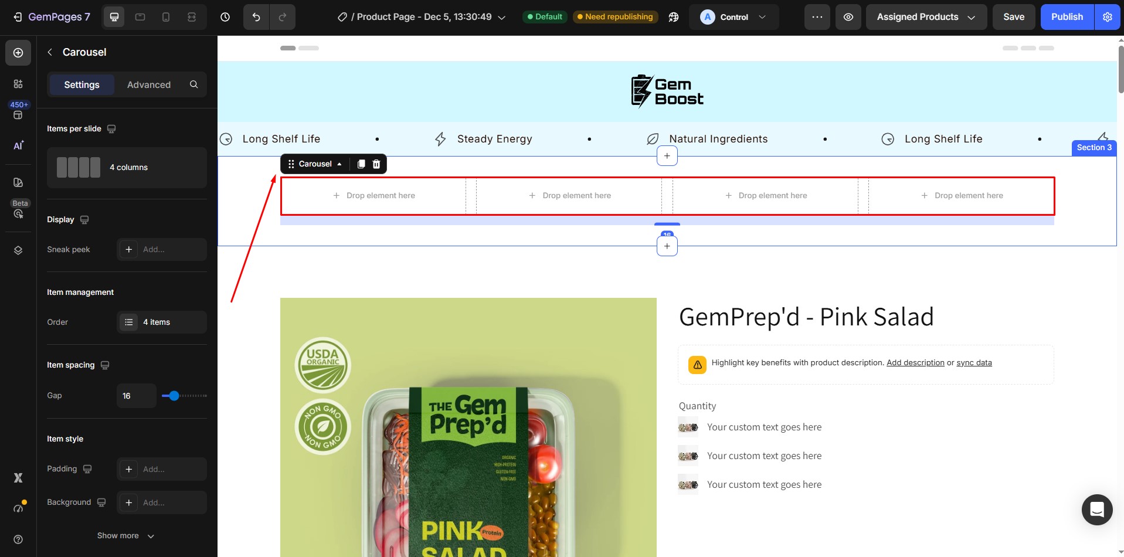Open the Layers panel icon
Viewport: 1124px width, 557px height.
(x=18, y=250)
